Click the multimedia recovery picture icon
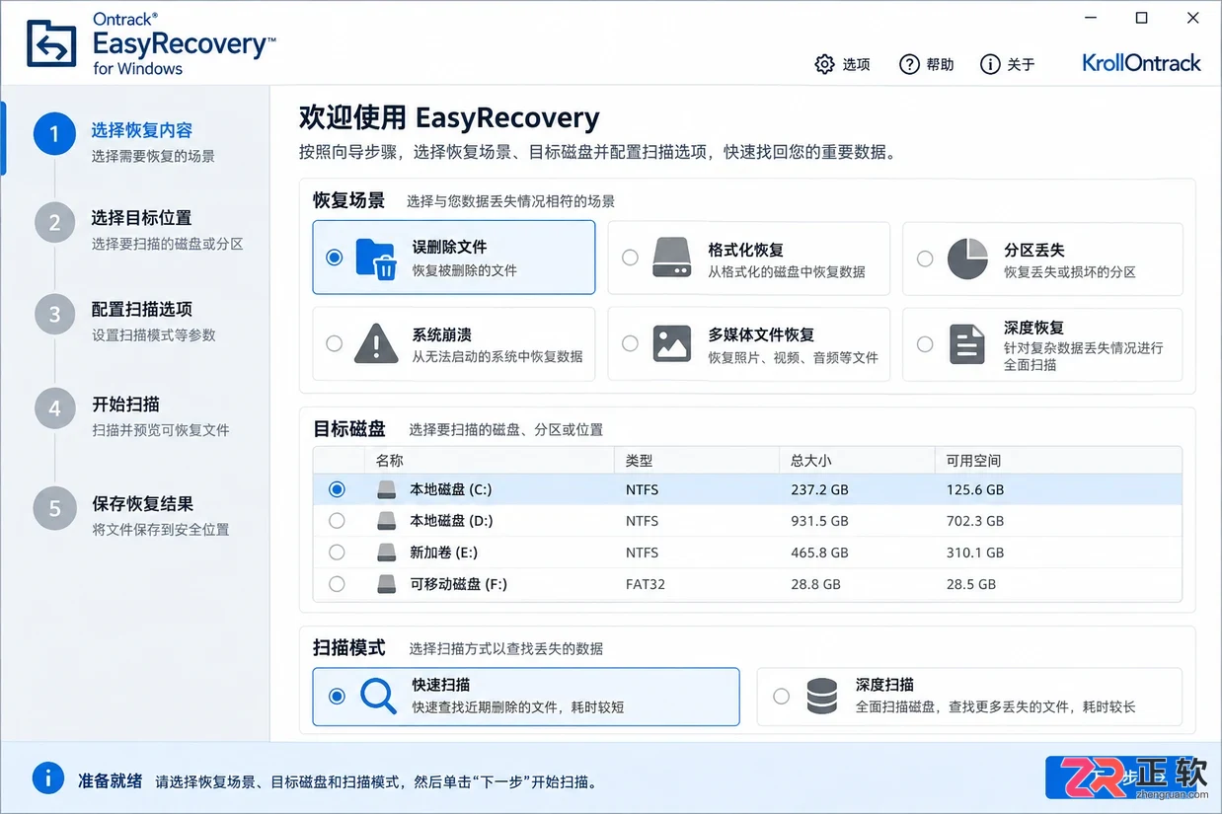1222x814 pixels. [x=672, y=343]
